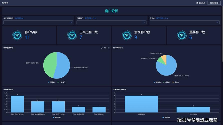Click the 客户来源统计 chart title
The image size is (223, 125).
tap(8, 89)
